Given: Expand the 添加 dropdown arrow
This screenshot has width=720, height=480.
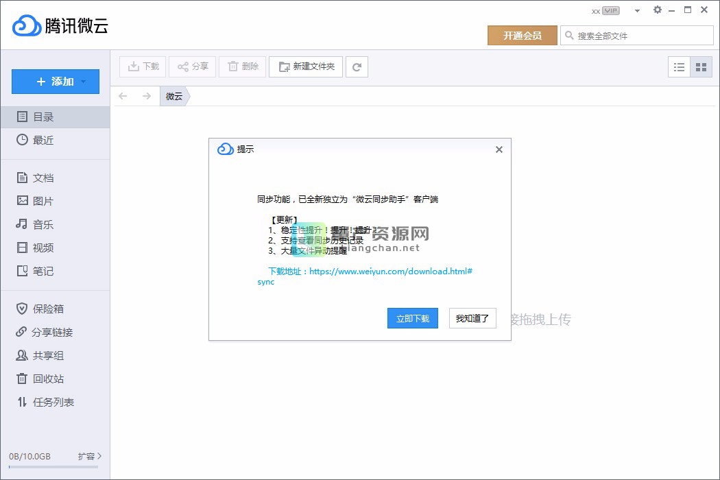Looking at the screenshot, I should point(83,82).
